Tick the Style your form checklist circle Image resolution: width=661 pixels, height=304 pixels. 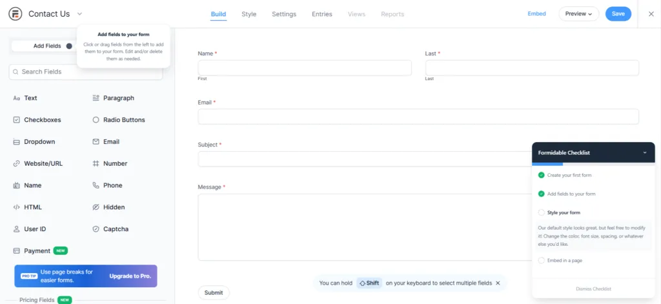point(542,212)
